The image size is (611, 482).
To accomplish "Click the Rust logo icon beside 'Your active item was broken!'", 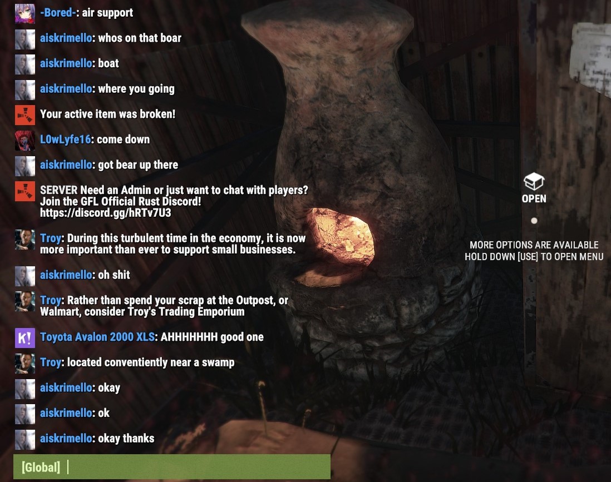I will (25, 115).
